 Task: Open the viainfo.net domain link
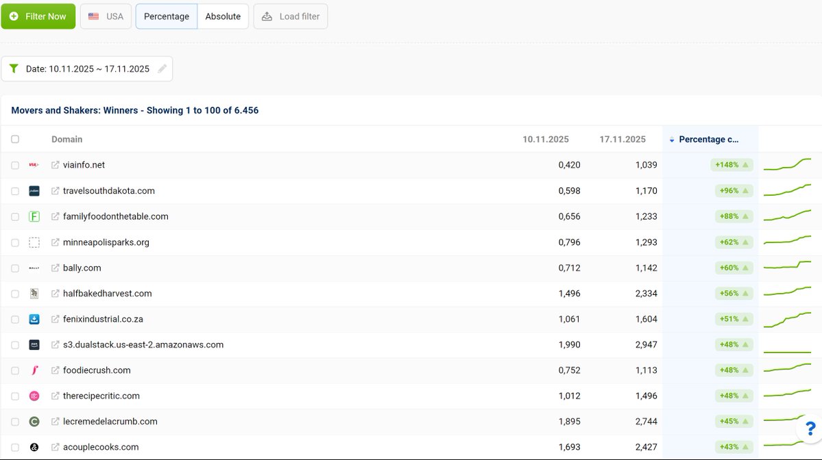tap(84, 165)
